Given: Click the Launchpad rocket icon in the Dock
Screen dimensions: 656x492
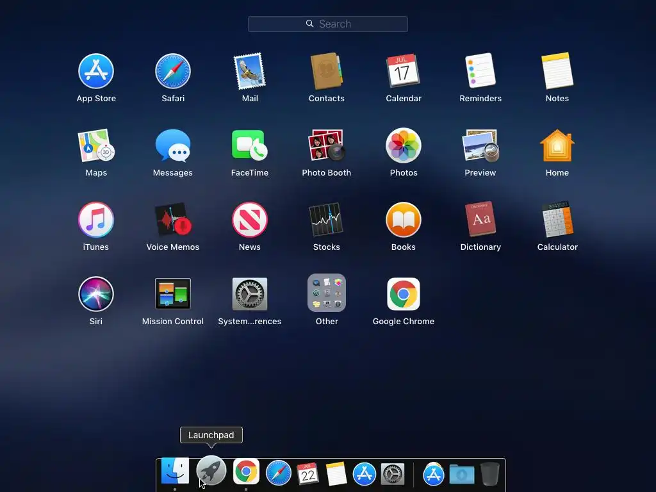Looking at the screenshot, I should [211, 470].
